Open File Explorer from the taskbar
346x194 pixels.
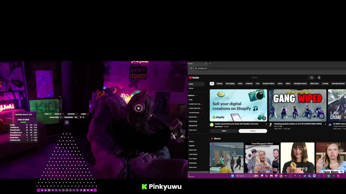(x=271, y=176)
